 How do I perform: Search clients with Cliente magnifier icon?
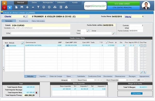pyautogui.click(x=26, y=16)
